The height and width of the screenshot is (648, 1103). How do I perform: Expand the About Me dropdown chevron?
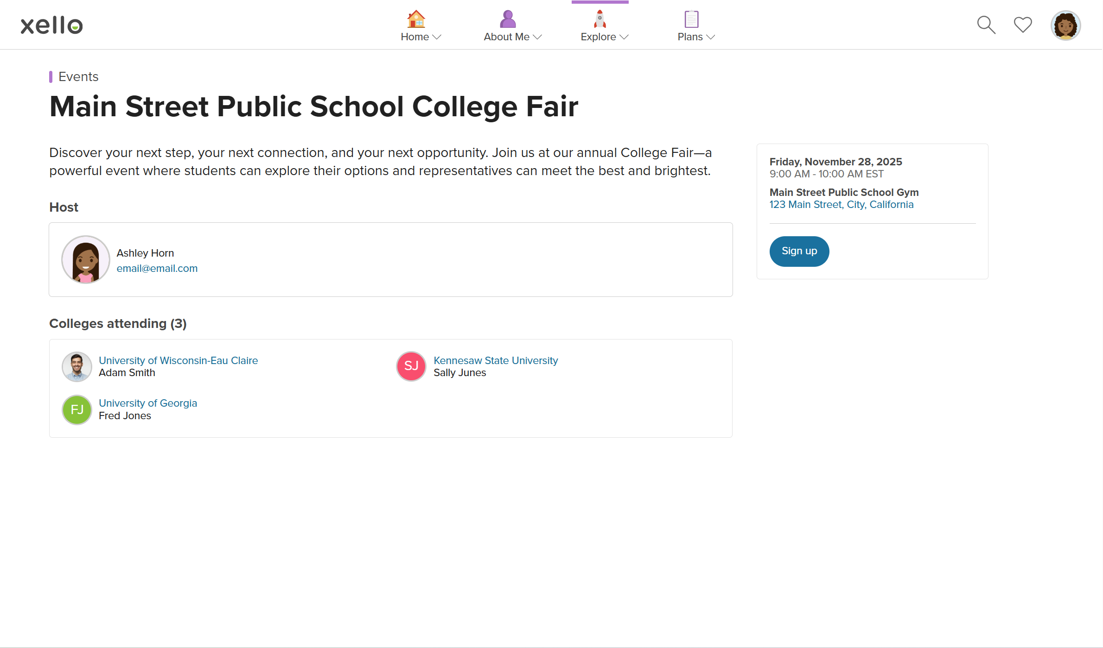tap(538, 37)
